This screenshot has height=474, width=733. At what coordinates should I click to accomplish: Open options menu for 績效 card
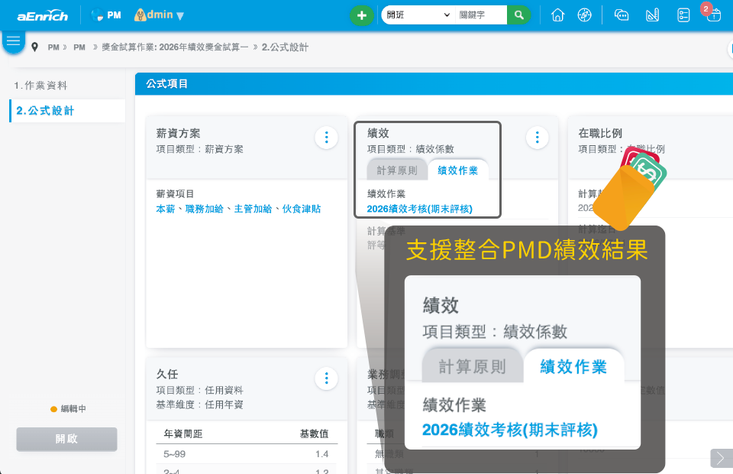click(x=537, y=137)
